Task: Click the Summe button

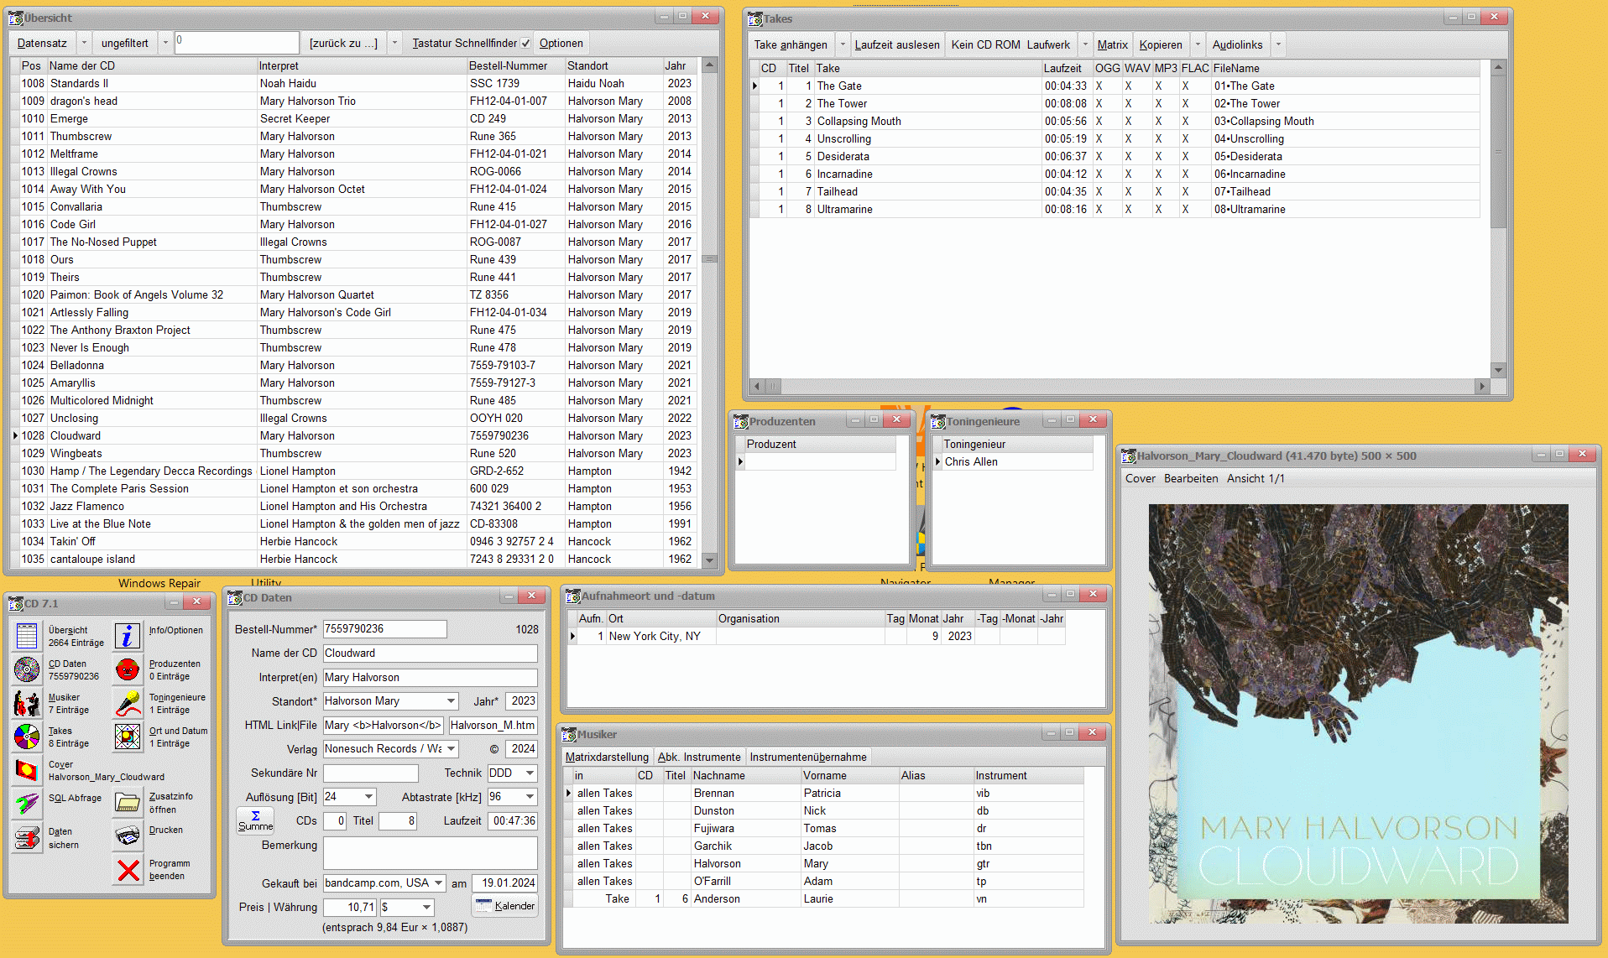Action: coord(255,820)
